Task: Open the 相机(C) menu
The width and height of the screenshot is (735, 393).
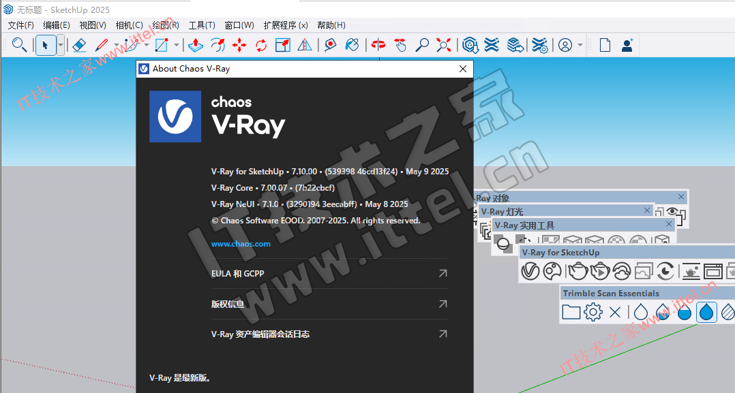Action: 130,25
